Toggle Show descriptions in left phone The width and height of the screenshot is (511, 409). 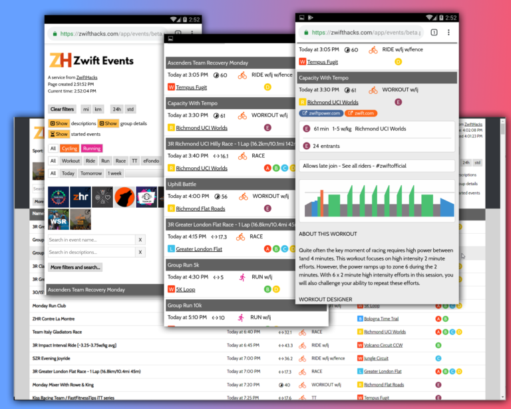(x=59, y=123)
